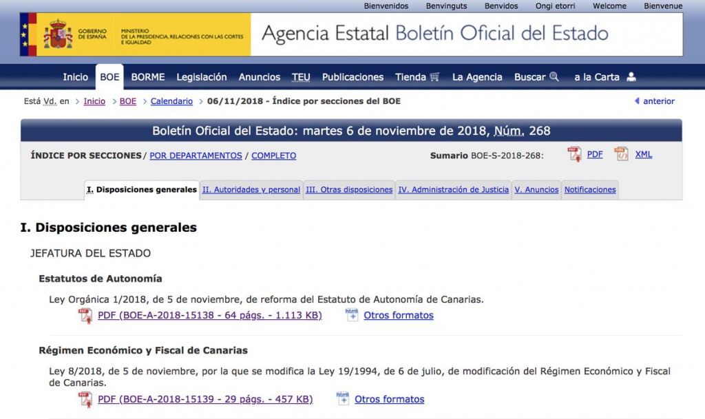Click the text 'Ley 8/2018, de 5 de noviembre'
The image size is (705, 419).
122,371
